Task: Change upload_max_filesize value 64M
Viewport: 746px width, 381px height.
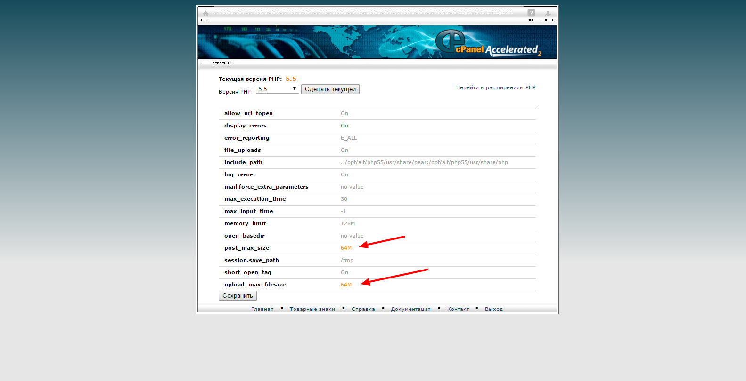Action: [346, 285]
